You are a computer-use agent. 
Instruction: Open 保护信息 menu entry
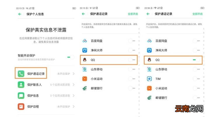click(x=46, y=96)
